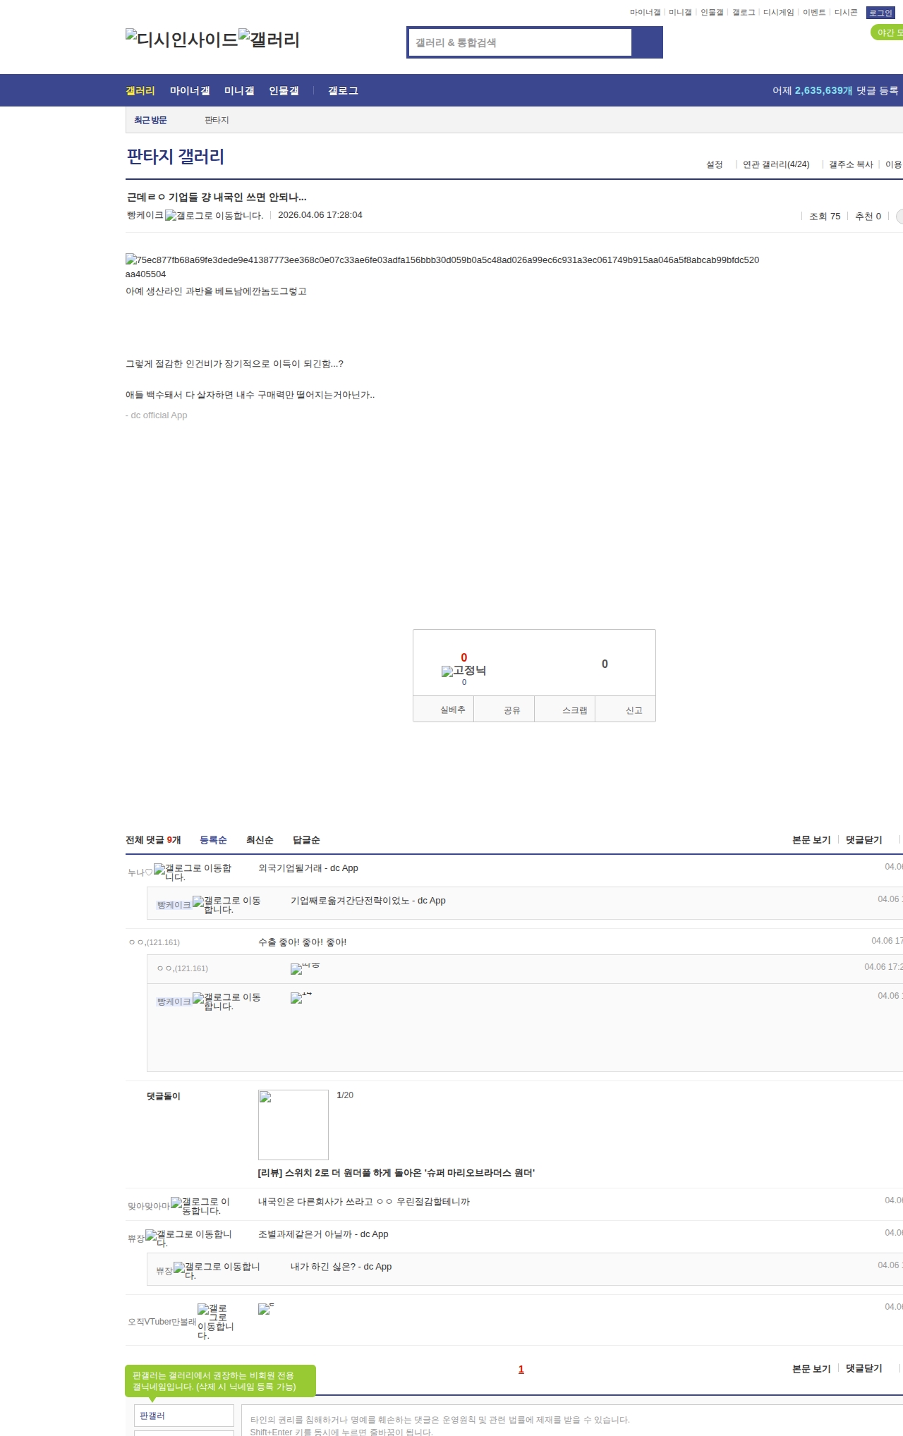Click the 고정닉 recommend icon

coord(447,671)
